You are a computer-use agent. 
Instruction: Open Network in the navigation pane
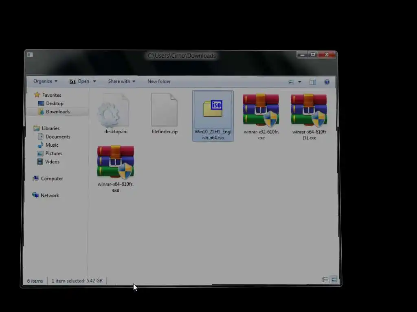tap(46, 195)
